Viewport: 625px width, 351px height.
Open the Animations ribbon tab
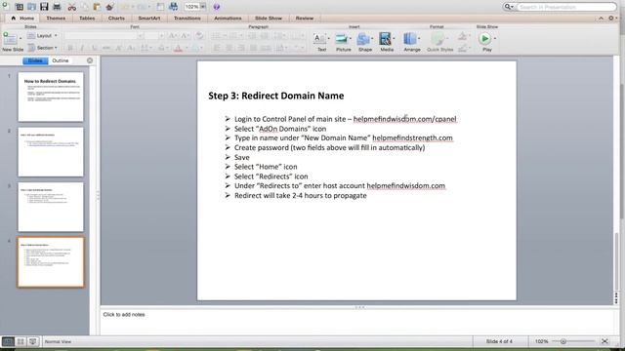[228, 19]
